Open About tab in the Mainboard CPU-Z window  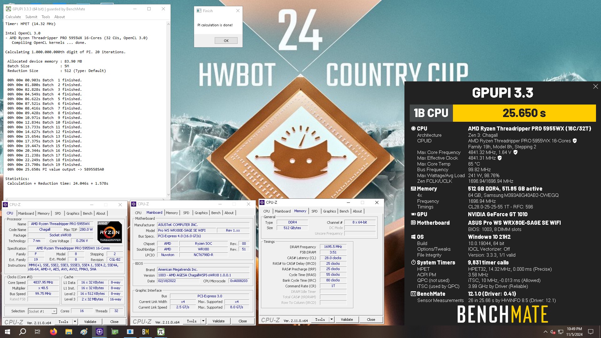point(229,213)
